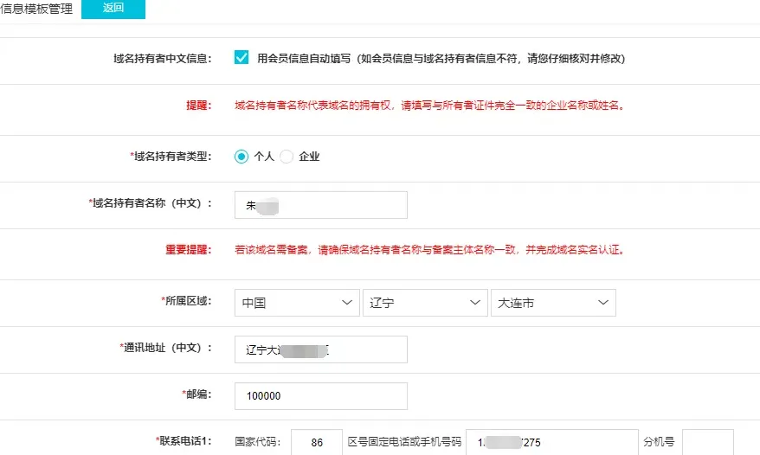Click the *邮编 field label
Viewport: 760px width, 455px height.
point(197,394)
